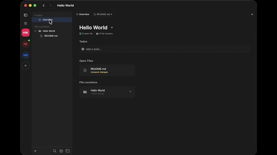Open the terminal icon at sidebar bottom
Image resolution: width=277 pixels, height=155 pixels.
68,151
